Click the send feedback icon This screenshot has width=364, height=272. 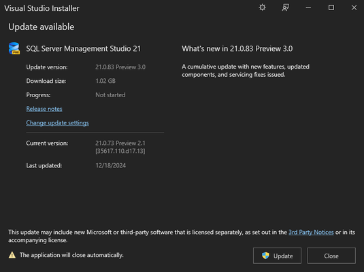coord(285,7)
